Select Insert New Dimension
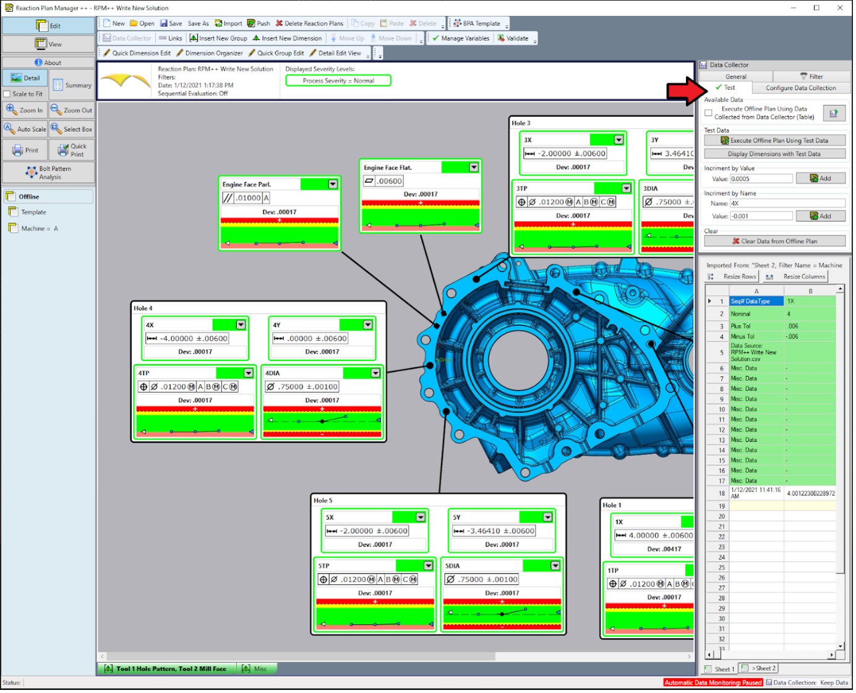This screenshot has height=693, width=856. 289,38
